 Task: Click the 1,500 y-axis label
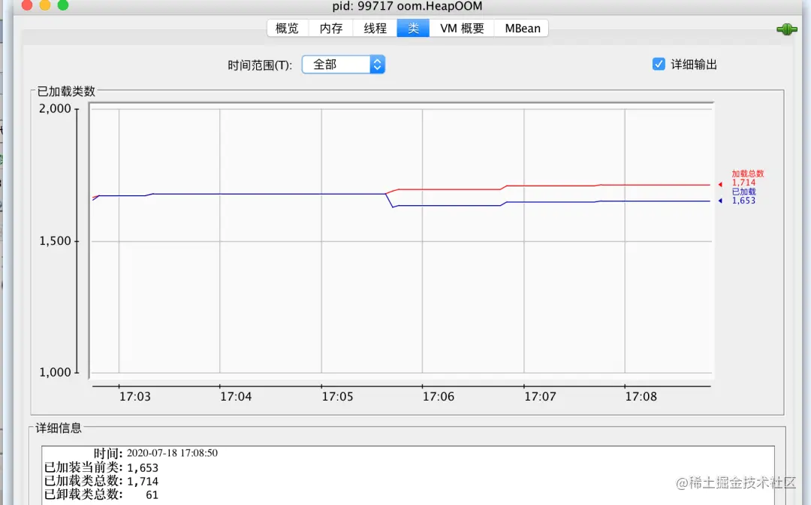[55, 241]
